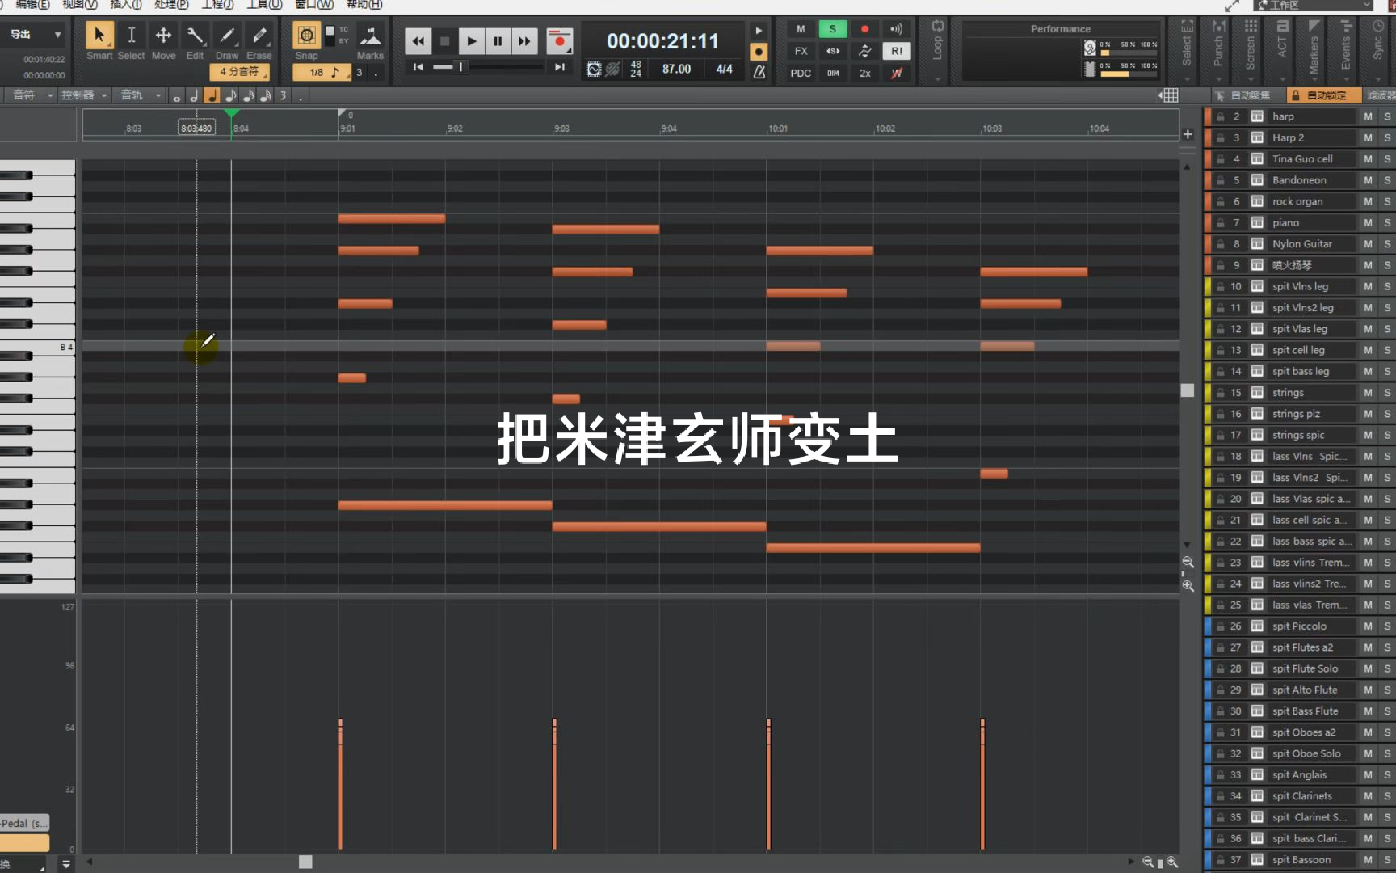Viewport: 1396px width, 873px height.
Task: Zoom in vertically on piano roll
Action: (x=1188, y=585)
